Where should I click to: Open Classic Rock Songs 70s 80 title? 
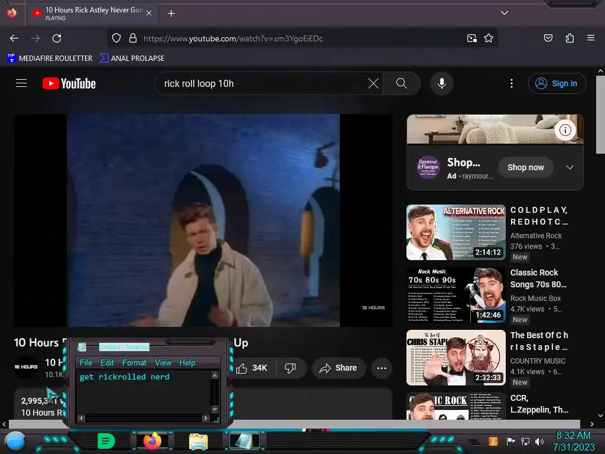point(538,278)
